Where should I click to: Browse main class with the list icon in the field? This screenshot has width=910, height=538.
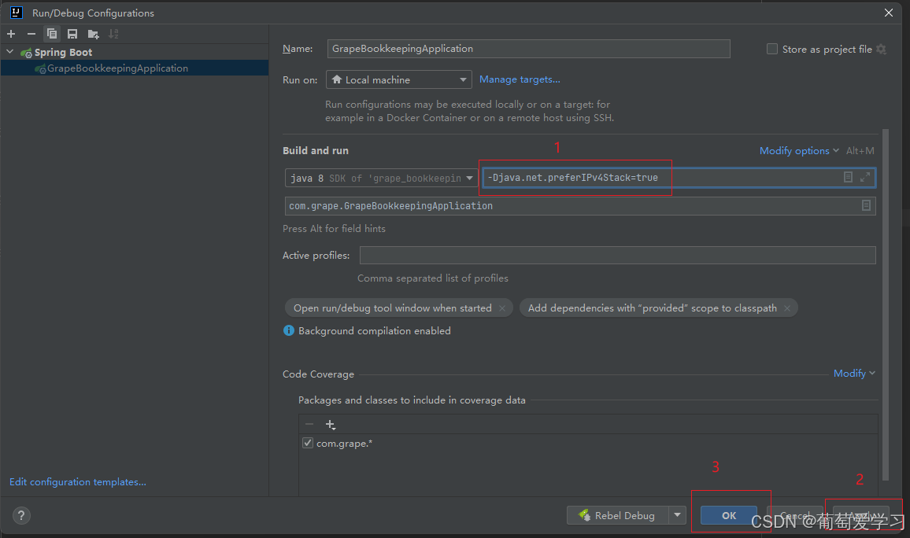click(866, 205)
